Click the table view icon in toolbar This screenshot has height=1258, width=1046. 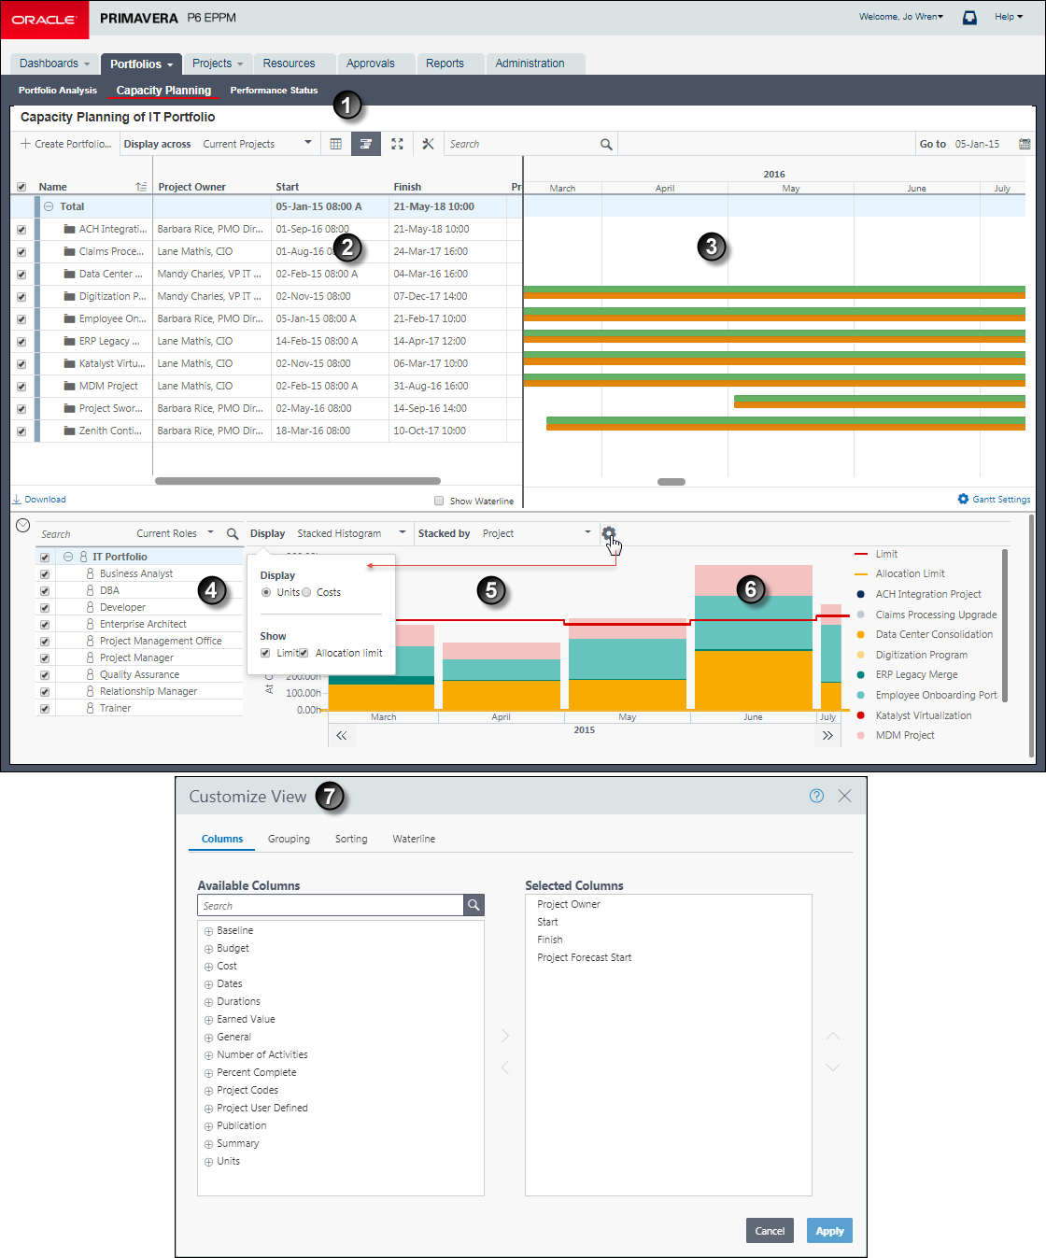tap(335, 144)
